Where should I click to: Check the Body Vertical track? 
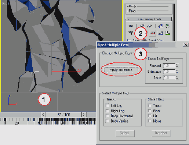(107, 121)
